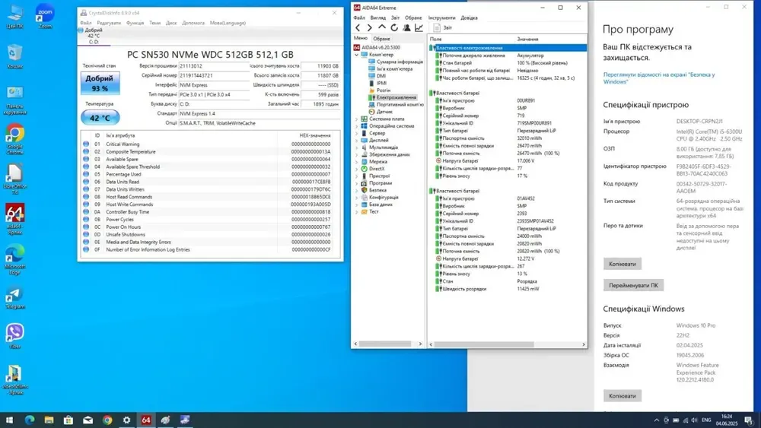Click the blue Добрий 93% health status box
This screenshot has width=761, height=428.
click(100, 83)
